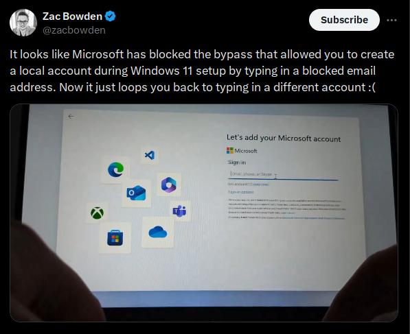
Task: Click the Outlook icon
Action: [136, 193]
